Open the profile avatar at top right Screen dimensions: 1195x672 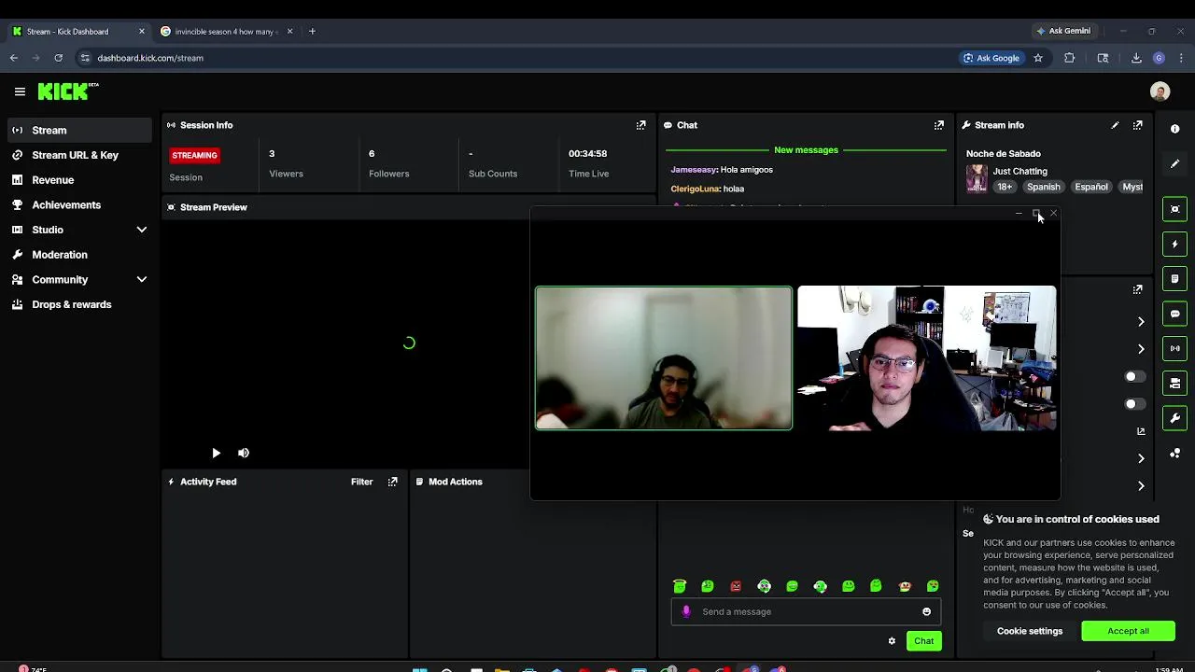(1160, 91)
